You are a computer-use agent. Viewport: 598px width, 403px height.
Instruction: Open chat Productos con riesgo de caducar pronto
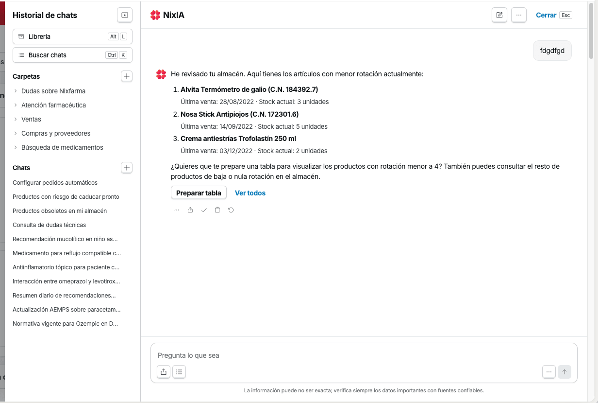click(66, 197)
